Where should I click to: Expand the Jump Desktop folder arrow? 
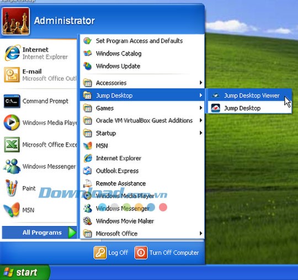coord(201,95)
